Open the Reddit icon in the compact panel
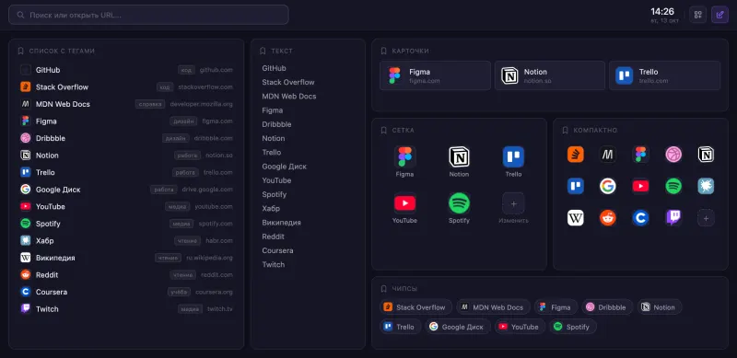 point(608,217)
